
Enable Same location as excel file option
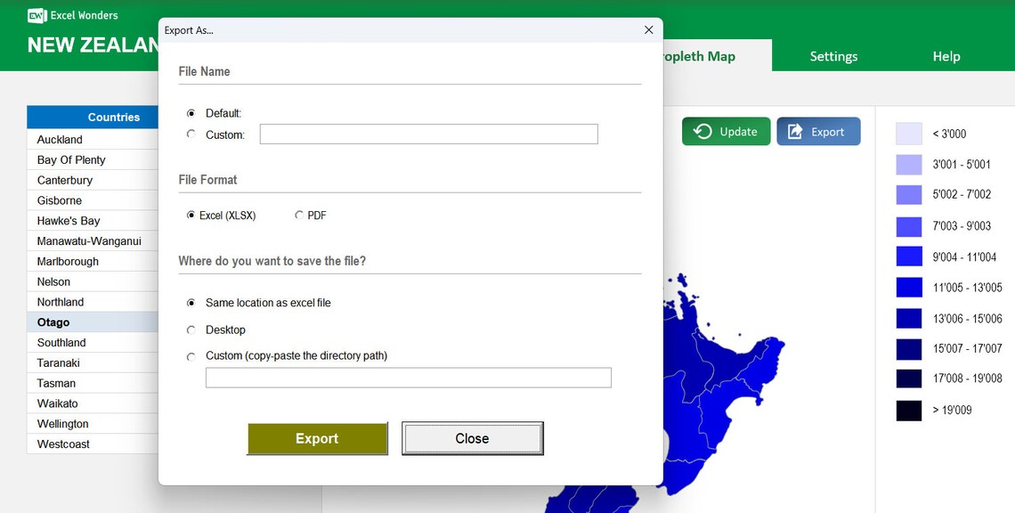coord(191,303)
